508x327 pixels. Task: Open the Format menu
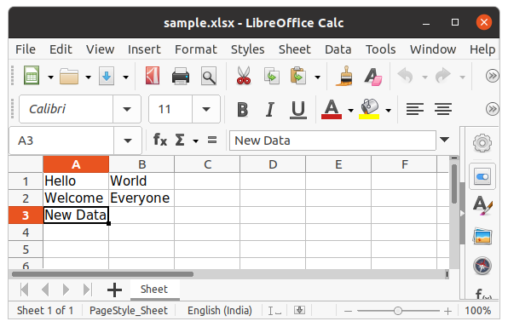point(196,49)
